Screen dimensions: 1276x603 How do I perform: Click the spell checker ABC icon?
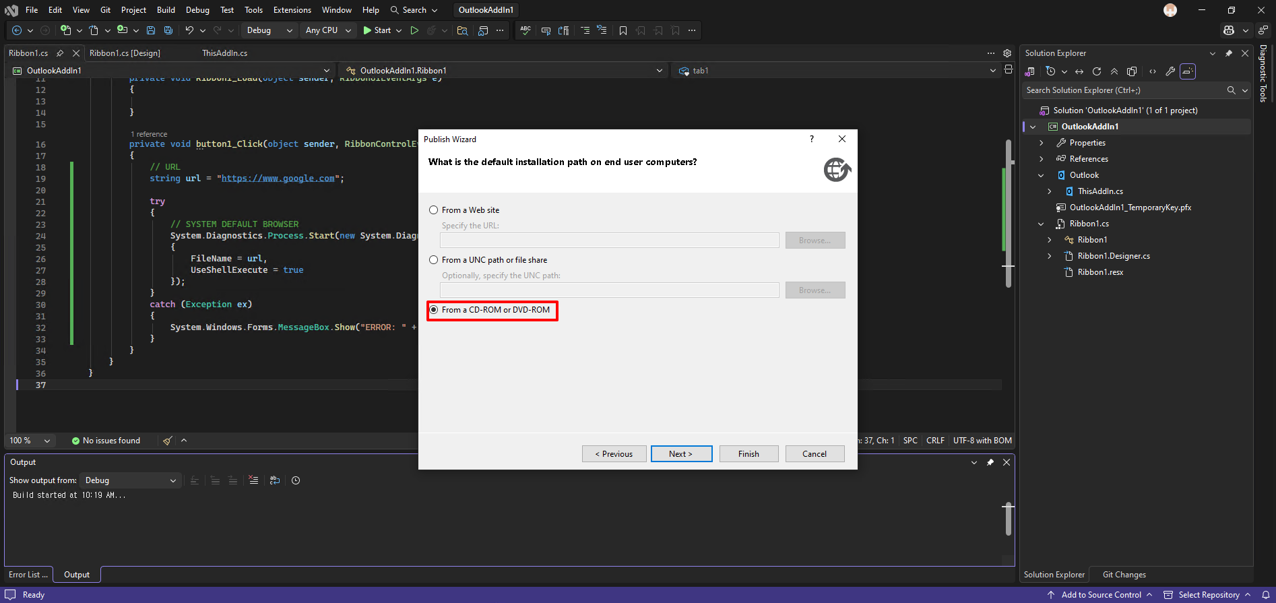tap(525, 30)
